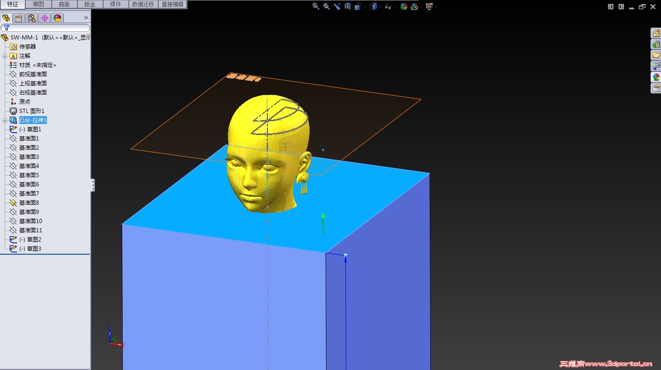
Task: Open the DisplayManager color-ball tab
Action: coord(57,18)
